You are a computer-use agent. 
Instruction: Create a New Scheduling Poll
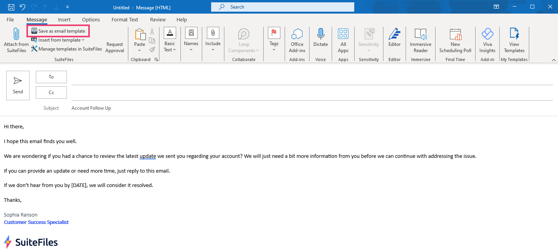[x=455, y=39]
